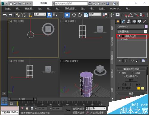Expand the 编辑多边形 modifier sub-object box

click(x=123, y=36)
